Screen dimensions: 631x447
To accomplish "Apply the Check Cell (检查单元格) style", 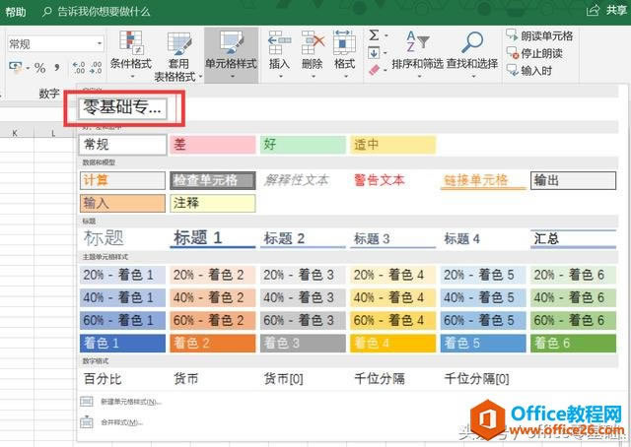I will [213, 180].
